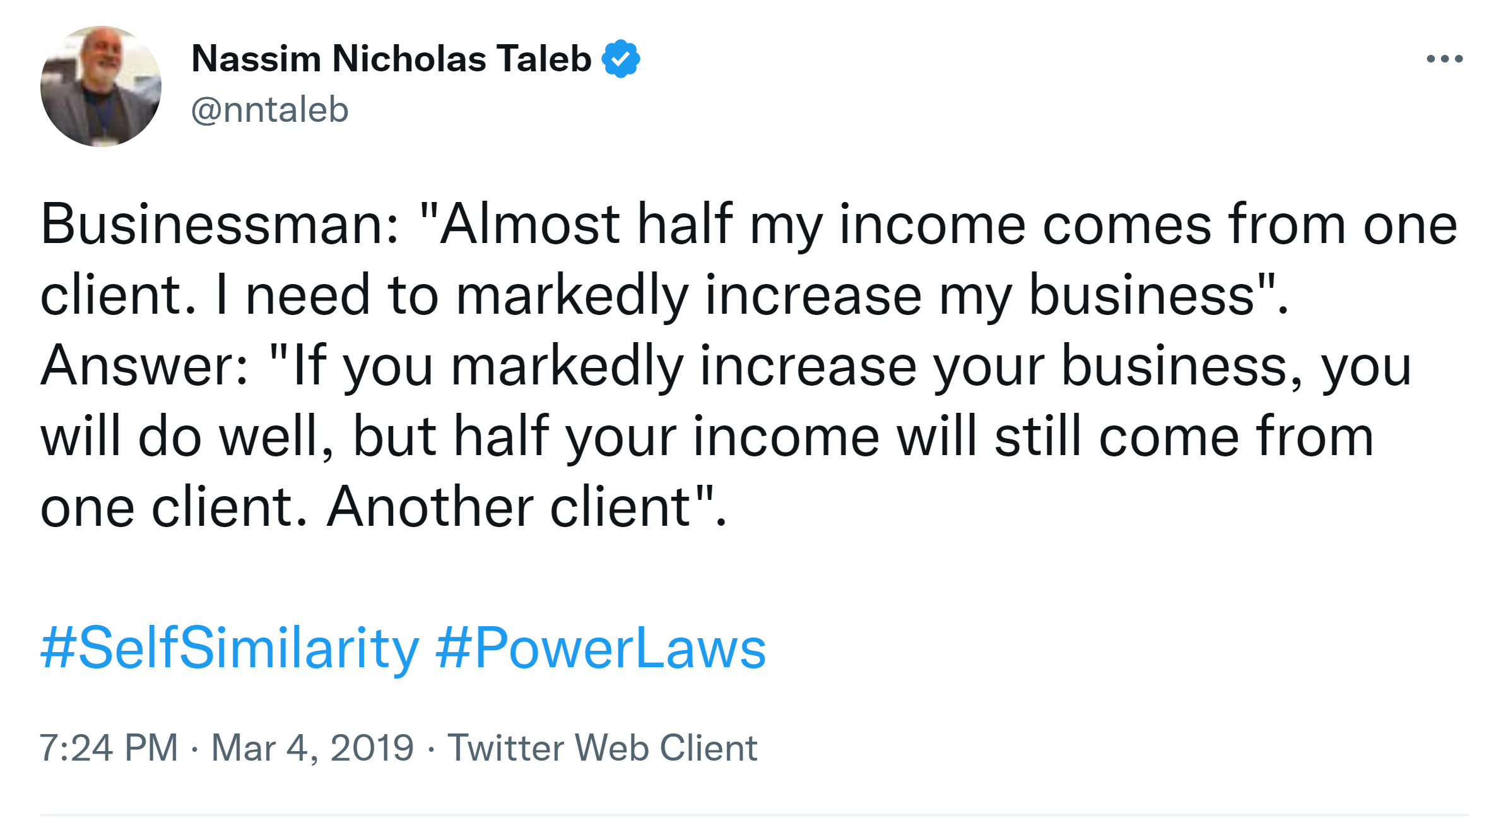Click the text "If you markedly increase"
The width and height of the screenshot is (1491, 837).
pos(604,366)
